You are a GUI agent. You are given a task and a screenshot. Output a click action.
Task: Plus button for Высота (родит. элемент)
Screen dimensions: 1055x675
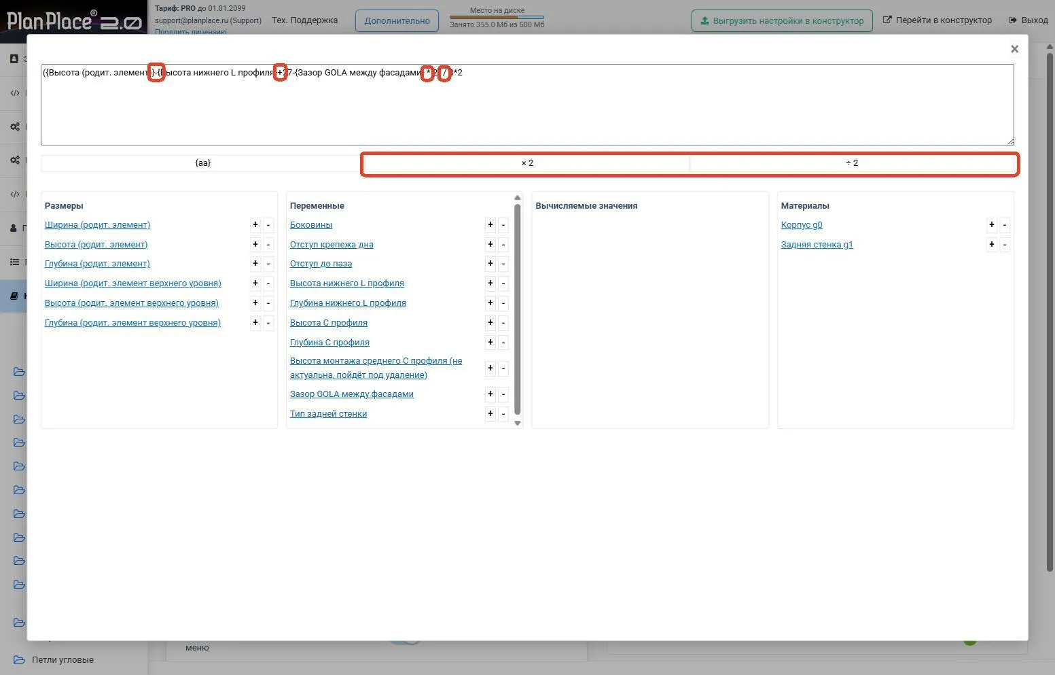point(255,245)
